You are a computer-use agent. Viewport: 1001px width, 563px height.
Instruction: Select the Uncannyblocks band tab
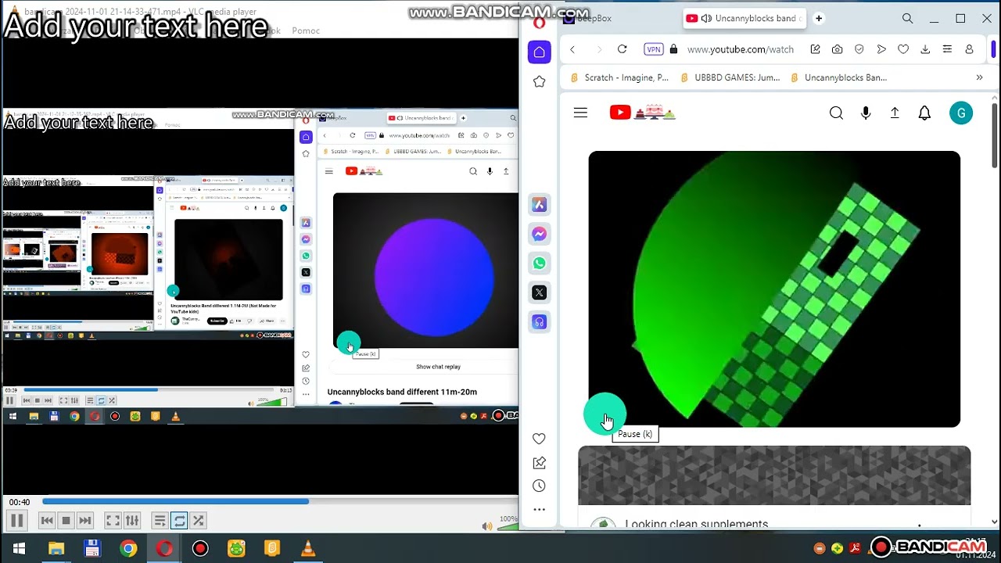tap(745, 18)
